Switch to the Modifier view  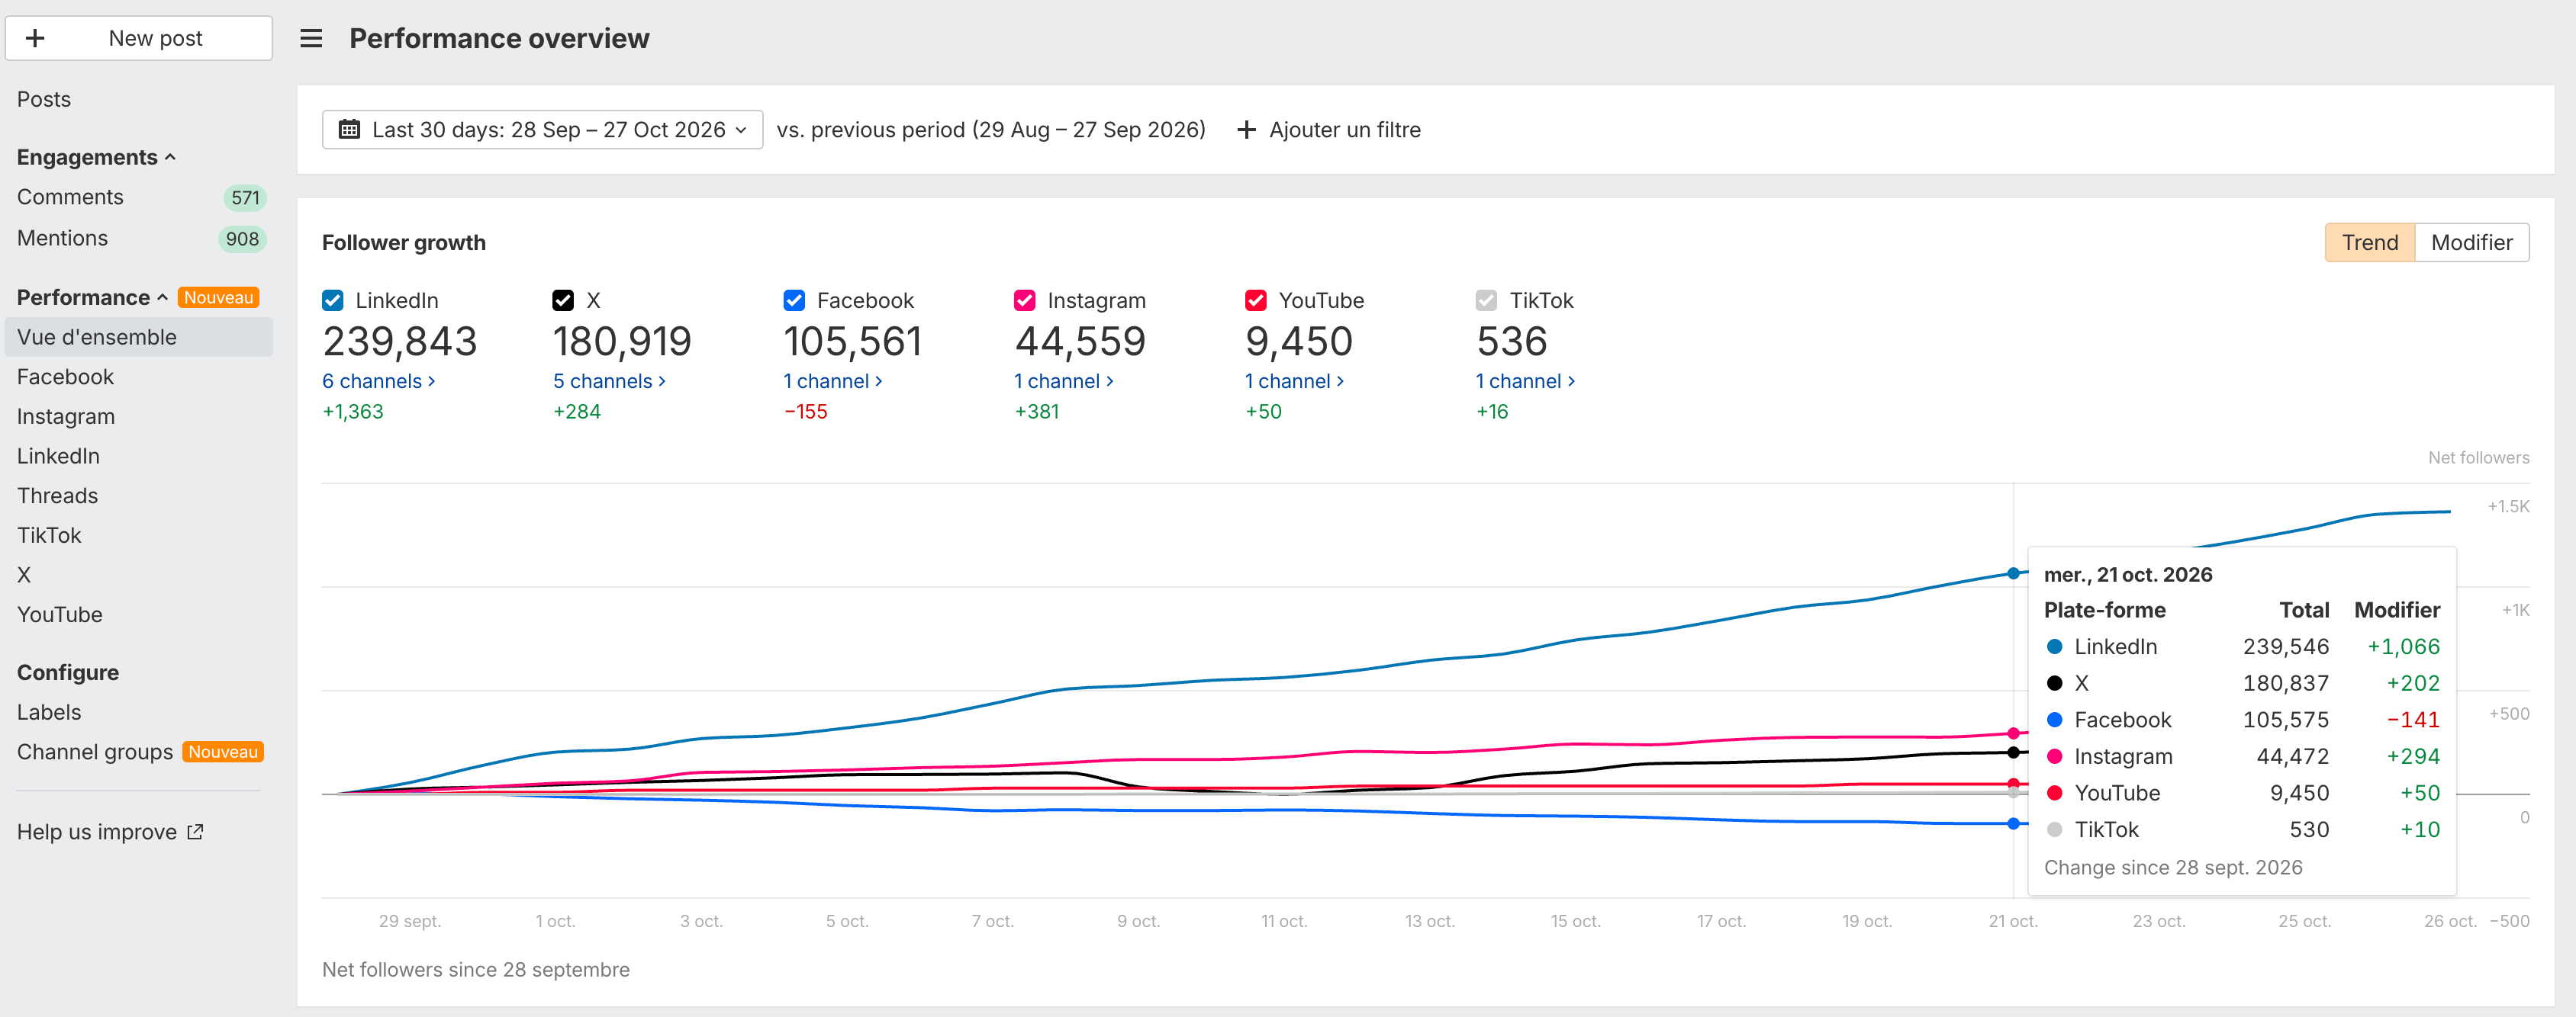tap(2471, 242)
